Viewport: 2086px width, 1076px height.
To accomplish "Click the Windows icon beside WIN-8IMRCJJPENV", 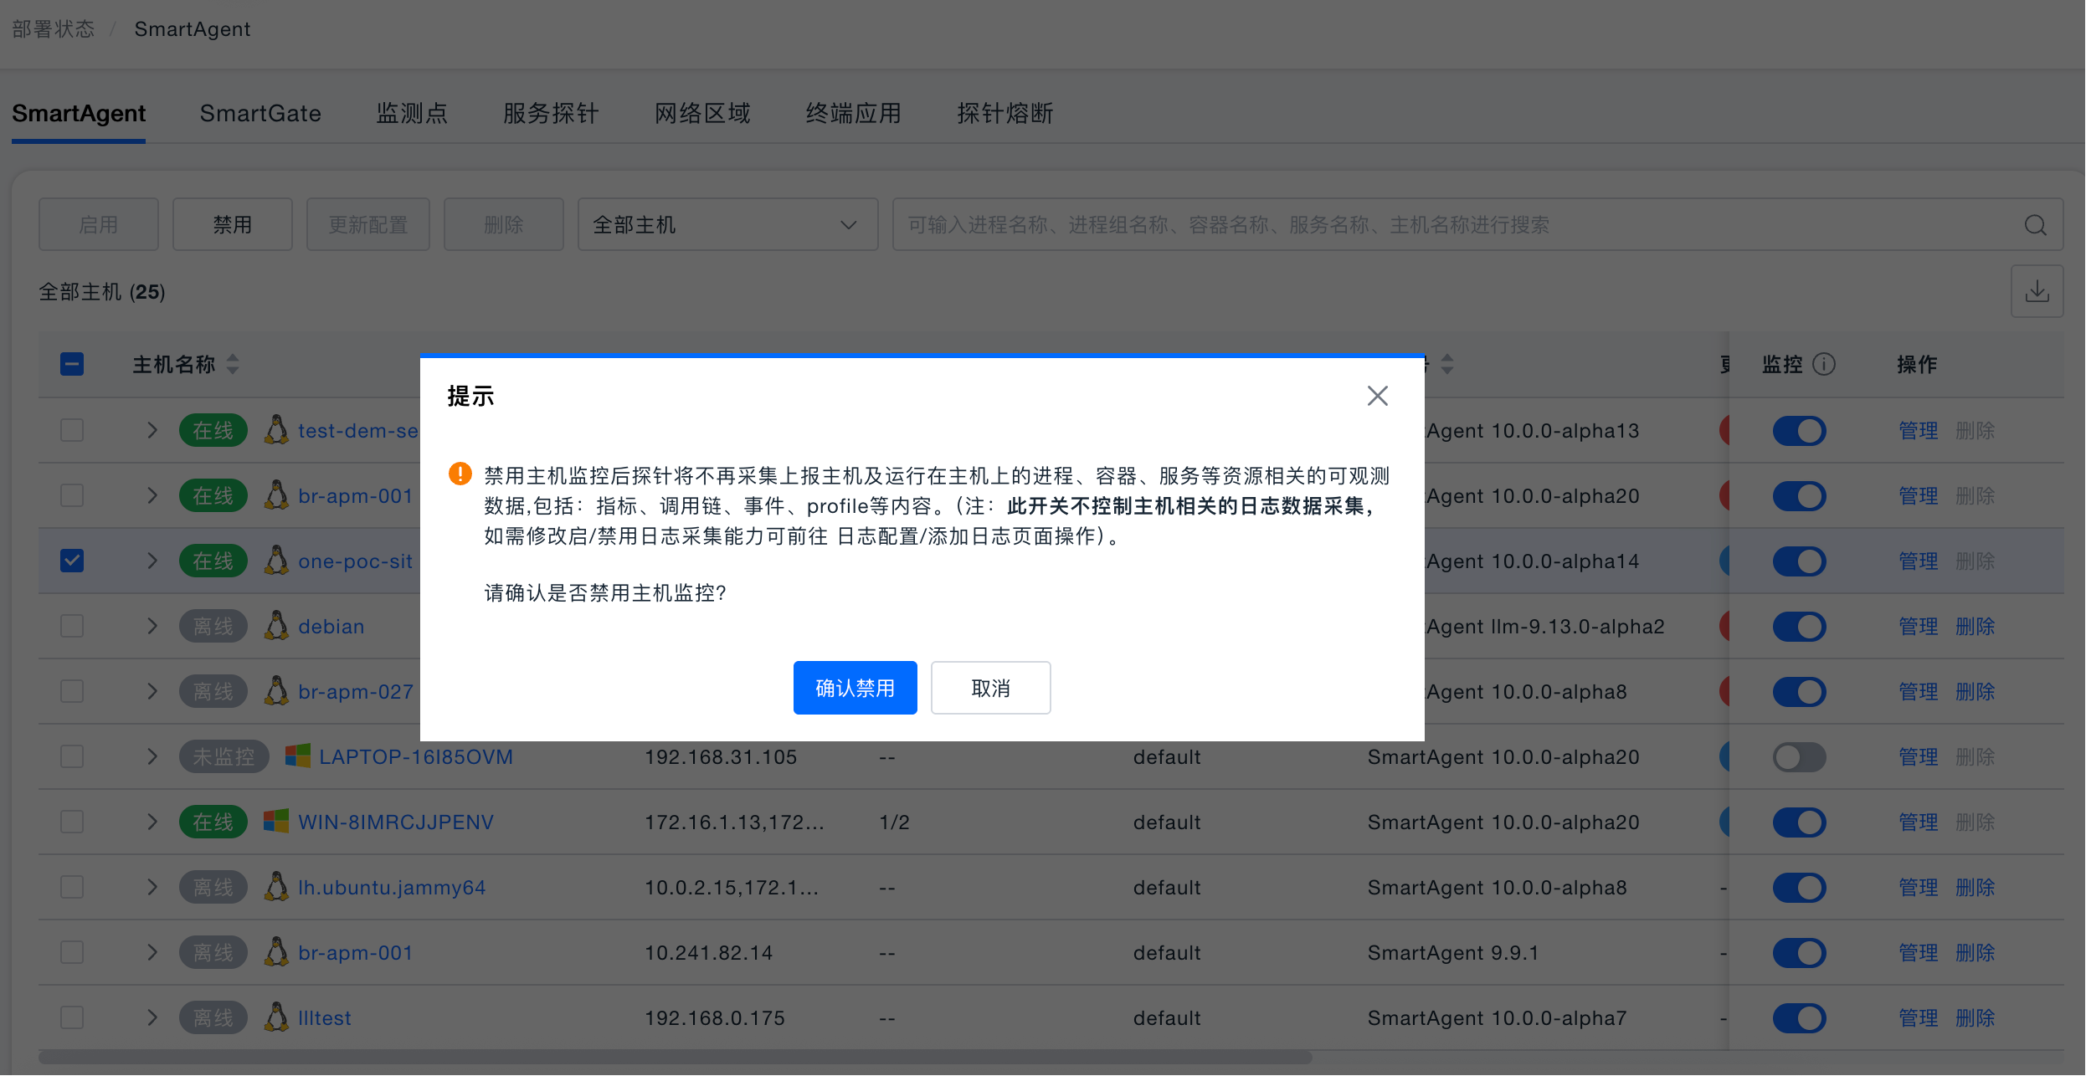I will pos(276,822).
